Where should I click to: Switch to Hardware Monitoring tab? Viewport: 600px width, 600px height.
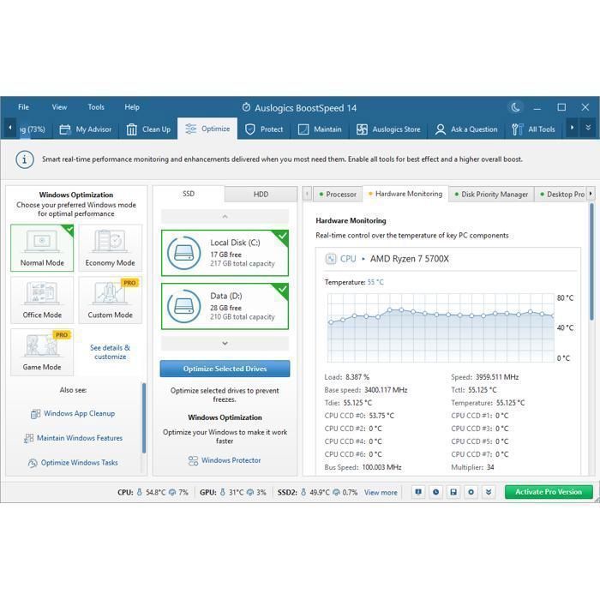click(x=405, y=194)
